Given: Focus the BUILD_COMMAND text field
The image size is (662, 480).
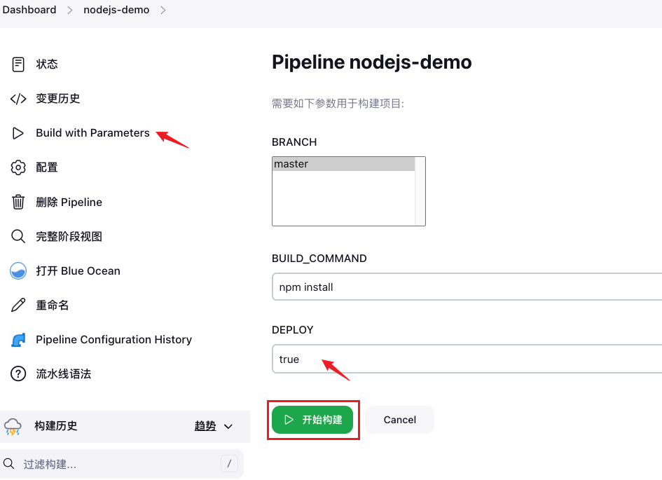Looking at the screenshot, I should pos(466,287).
